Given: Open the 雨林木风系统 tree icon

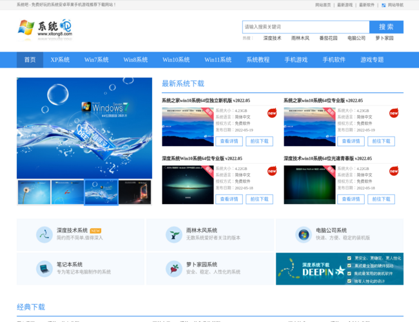Looking at the screenshot, I should pyautogui.click(x=174, y=234).
